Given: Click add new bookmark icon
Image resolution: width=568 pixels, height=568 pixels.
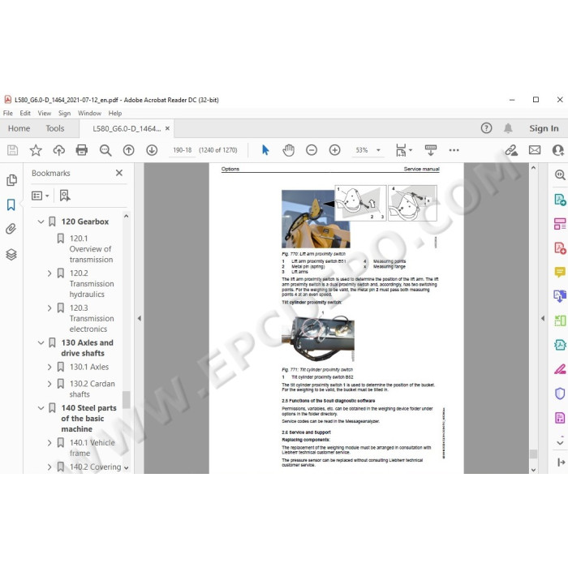Looking at the screenshot, I should point(65,196).
